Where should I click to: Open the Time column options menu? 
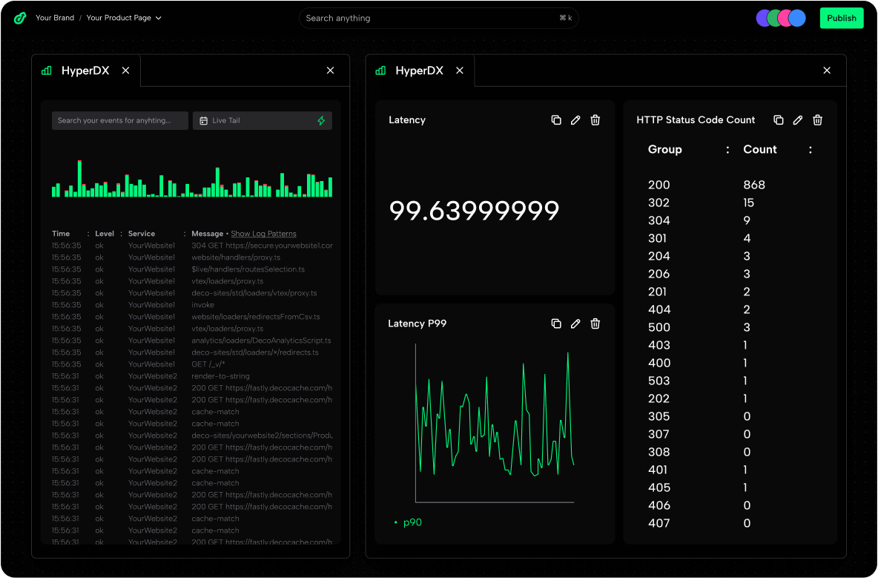click(x=88, y=234)
